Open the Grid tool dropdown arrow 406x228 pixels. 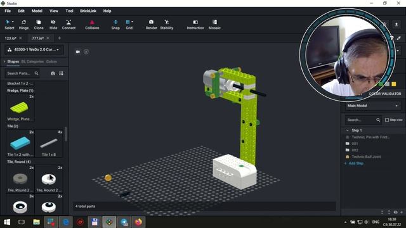tap(132, 22)
